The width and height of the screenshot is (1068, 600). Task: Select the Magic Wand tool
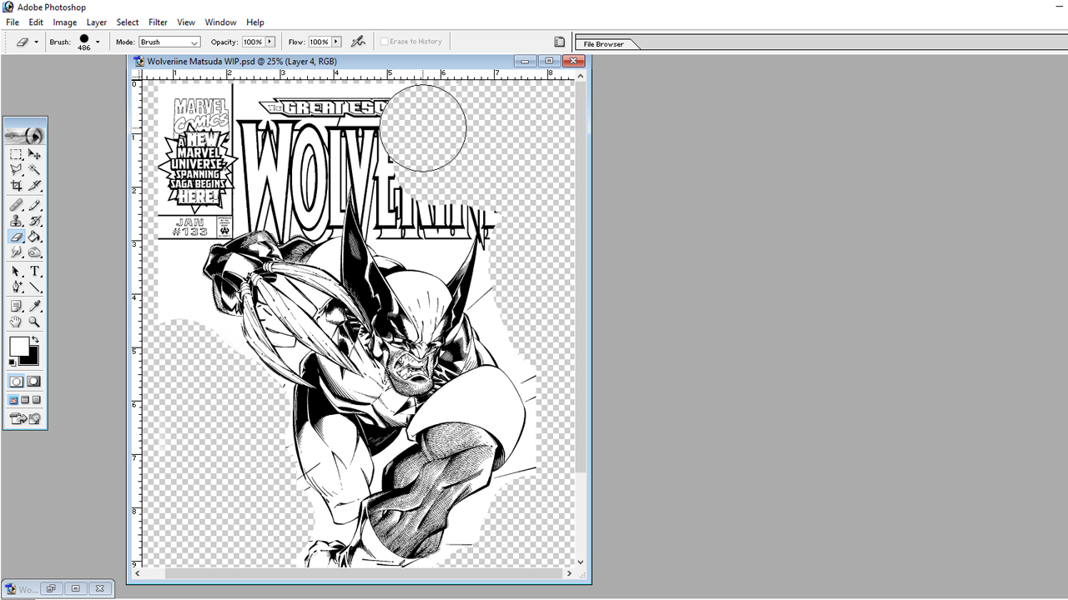[34, 170]
